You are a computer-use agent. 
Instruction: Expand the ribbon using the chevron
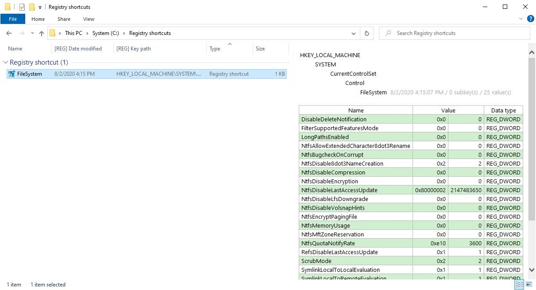(521, 19)
